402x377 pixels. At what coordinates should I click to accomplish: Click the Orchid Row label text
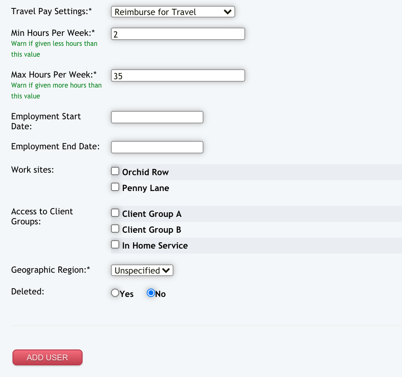pos(145,172)
